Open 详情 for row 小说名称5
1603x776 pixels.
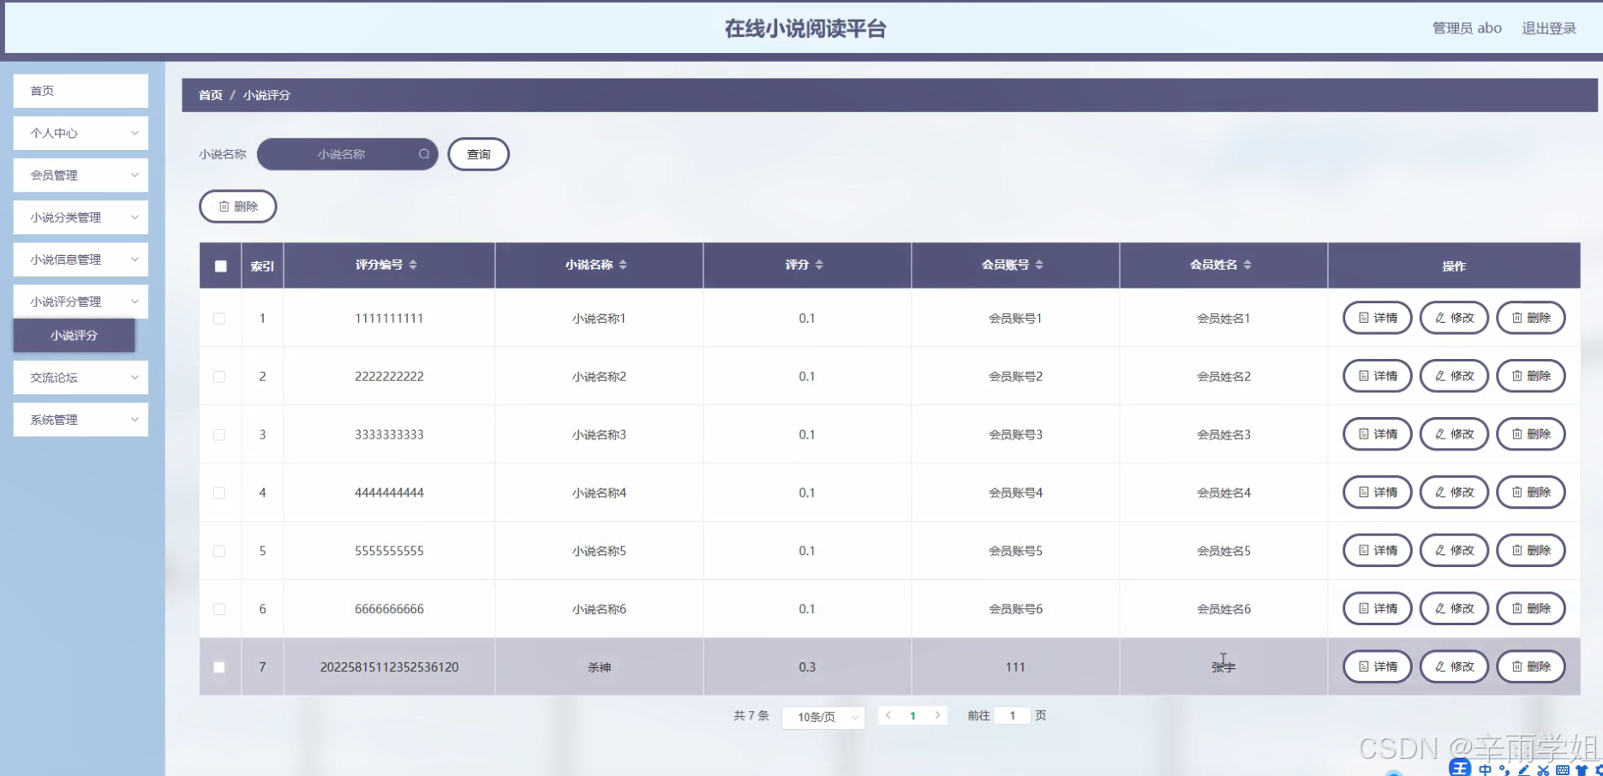point(1378,551)
